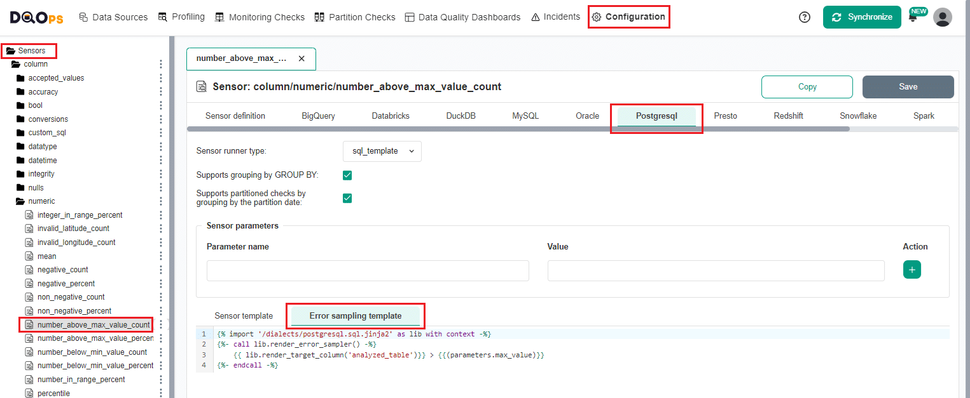
Task: Show the Sensor template tab
Action: [244, 316]
